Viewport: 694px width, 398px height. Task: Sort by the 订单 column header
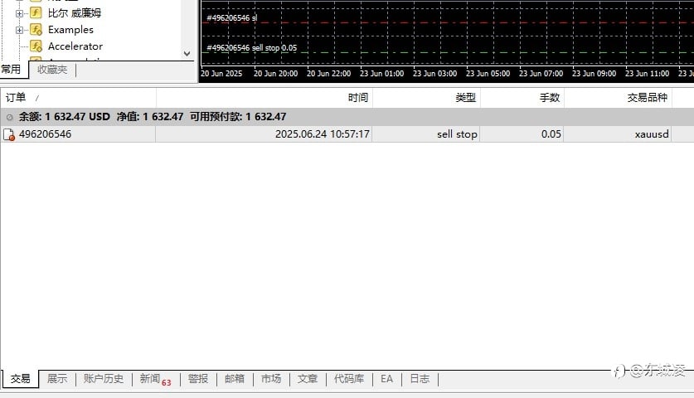78,98
